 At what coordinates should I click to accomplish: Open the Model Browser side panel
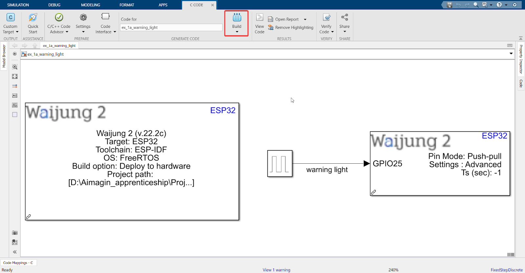pos(4,56)
